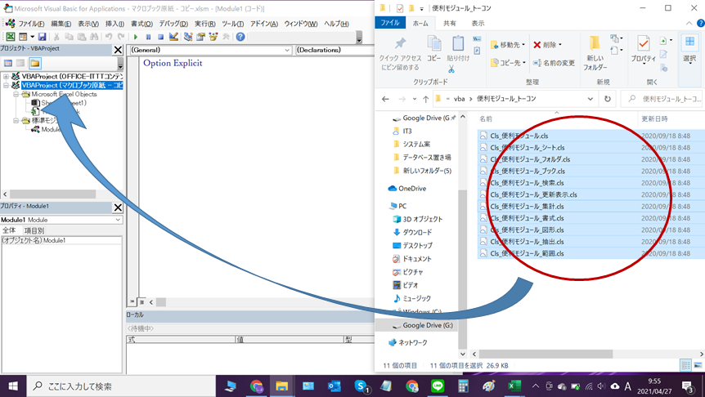Refresh the Explorer folder view
This screenshot has height=397, width=705.
tap(608, 99)
